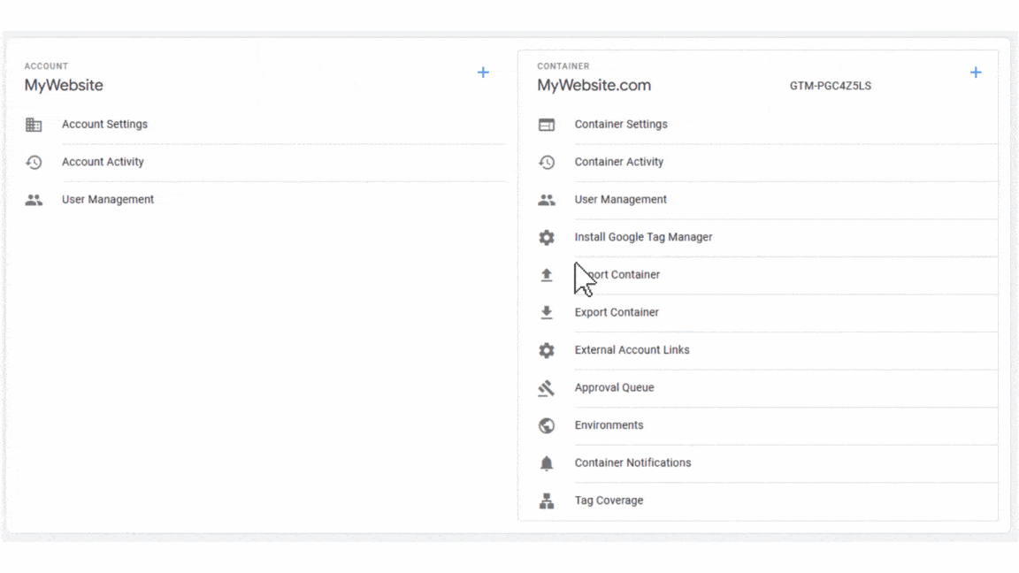Click the Account Activity history icon
1019x573 pixels.
click(34, 163)
